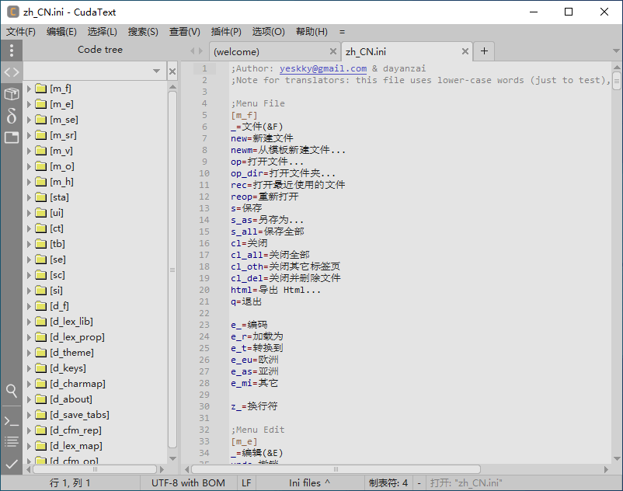Show the Code tree panel icon

pos(12,72)
